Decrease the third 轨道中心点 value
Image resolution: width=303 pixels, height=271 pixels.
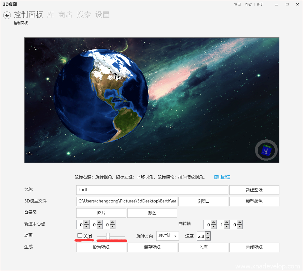tap(112, 227)
